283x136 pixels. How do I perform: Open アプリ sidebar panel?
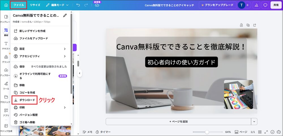[6, 112]
